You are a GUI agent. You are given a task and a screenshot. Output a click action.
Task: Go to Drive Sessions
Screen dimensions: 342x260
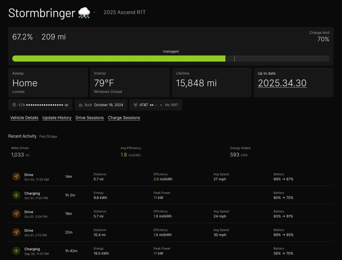(x=90, y=118)
